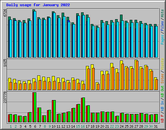The width and height of the screenshot is (166, 130).
Task: Click the cyan pages bar for day 19
Action: click(x=98, y=42)
